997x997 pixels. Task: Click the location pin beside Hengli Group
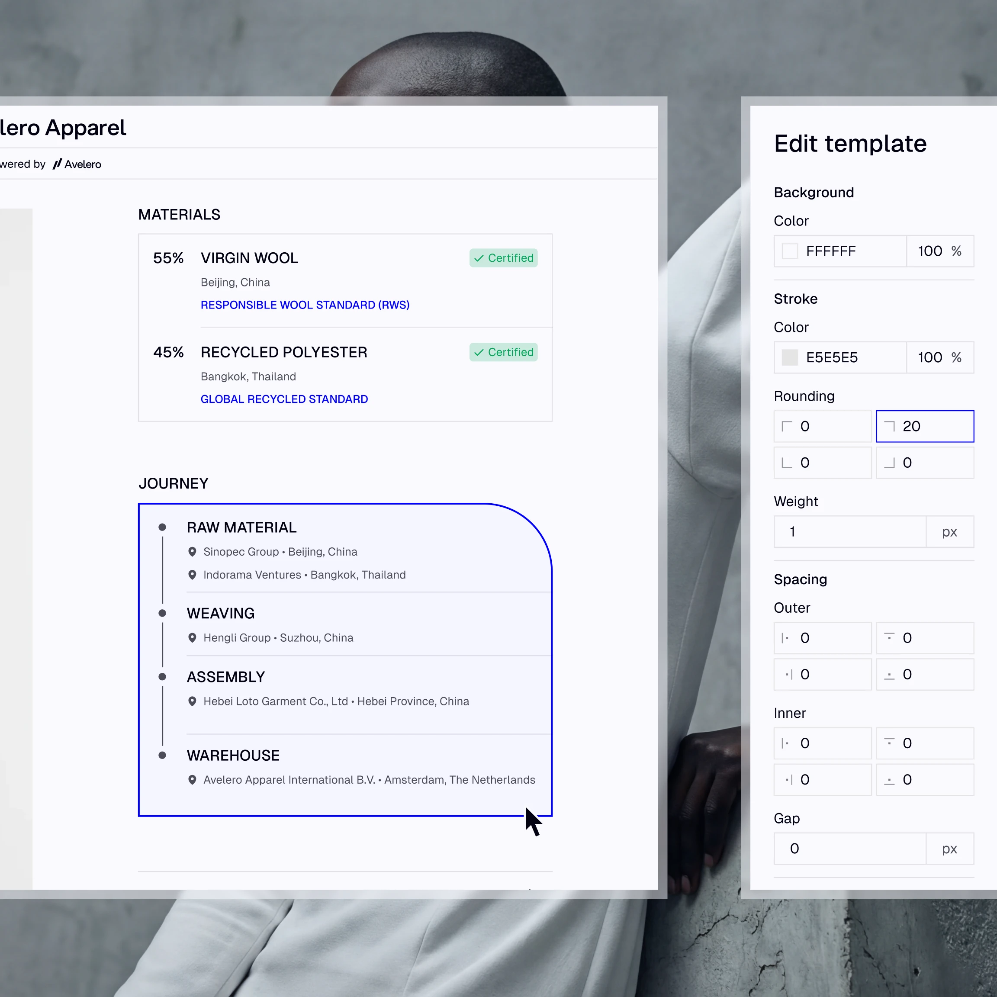[193, 638]
